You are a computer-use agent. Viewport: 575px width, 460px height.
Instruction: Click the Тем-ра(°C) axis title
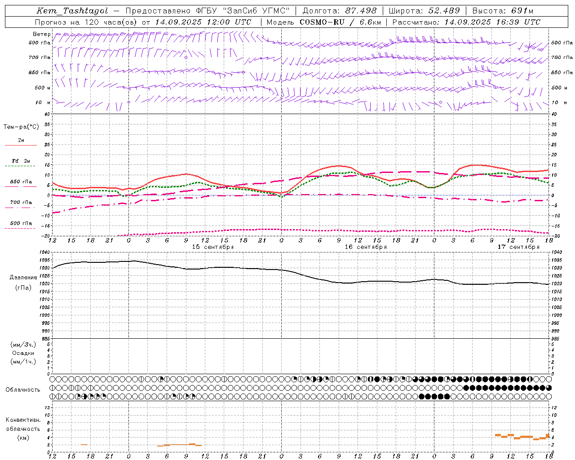tap(21, 127)
